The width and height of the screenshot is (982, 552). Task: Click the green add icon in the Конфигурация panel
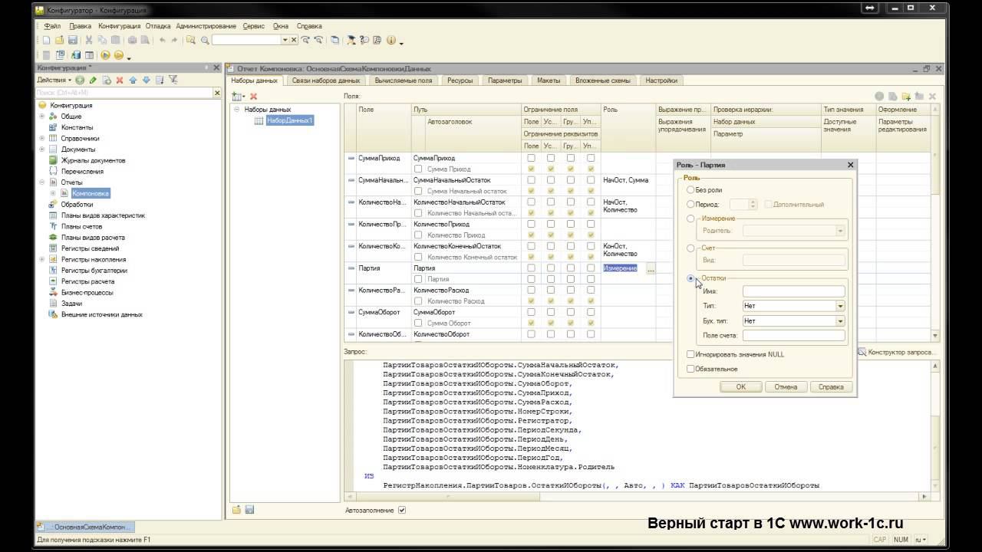click(80, 80)
